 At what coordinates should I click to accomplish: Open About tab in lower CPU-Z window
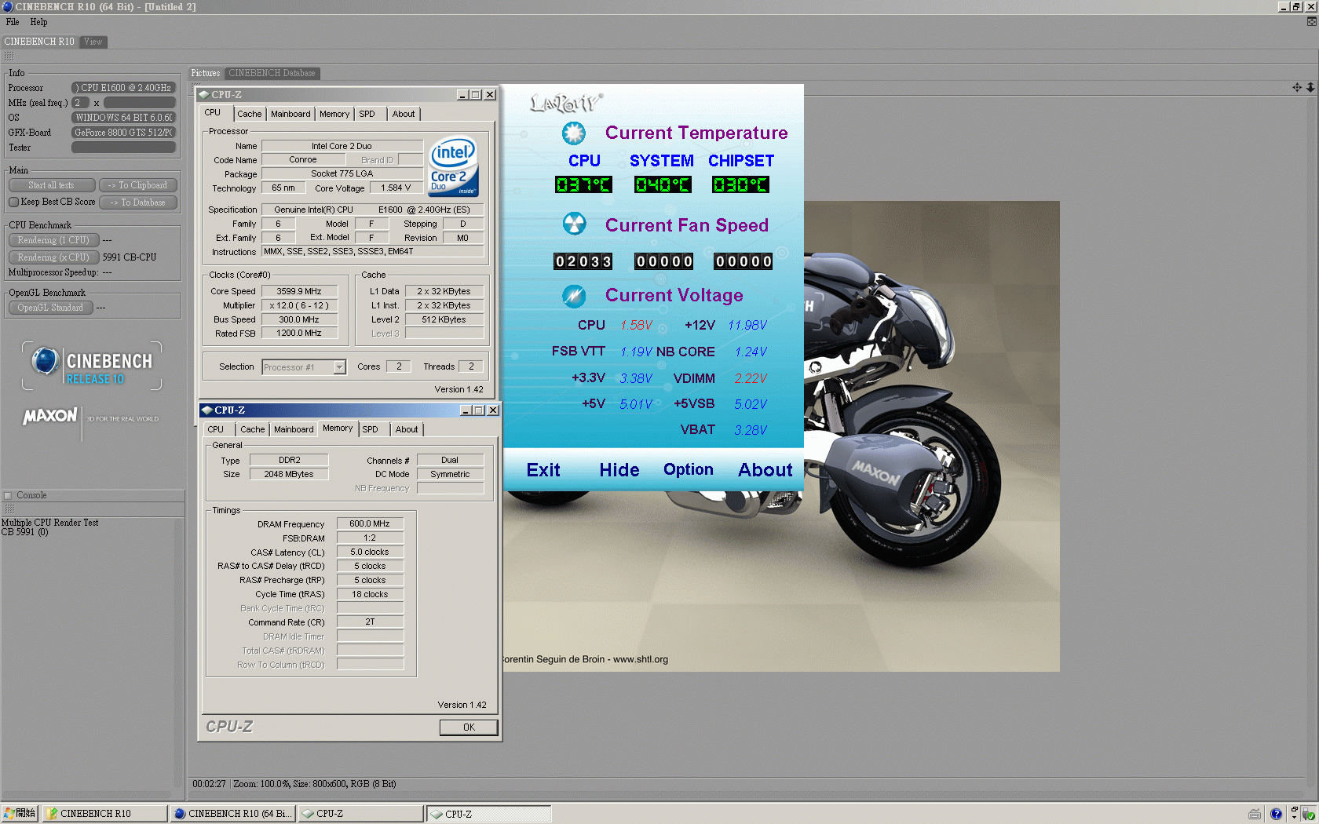point(407,429)
